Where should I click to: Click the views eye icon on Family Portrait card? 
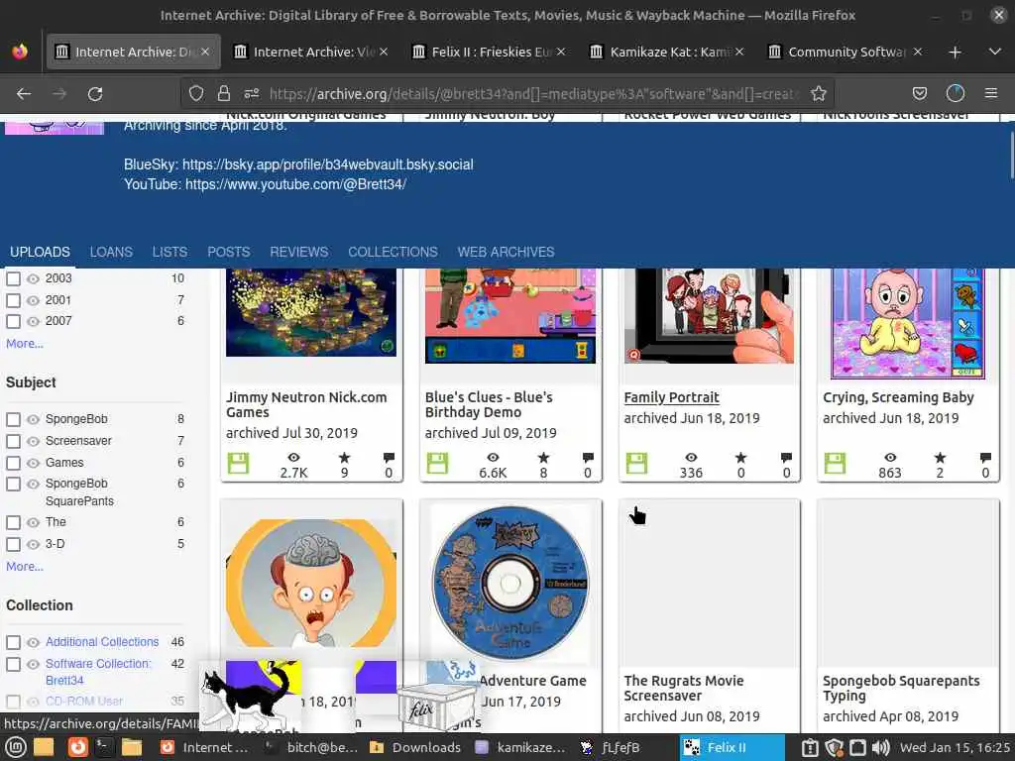(691, 458)
